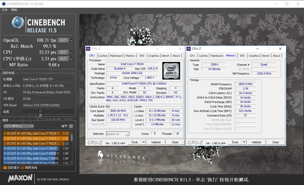Screen dimensions: 304x185
Task: Select the Graphics tab in the memory CPU-Z window
Action: pos(254,56)
